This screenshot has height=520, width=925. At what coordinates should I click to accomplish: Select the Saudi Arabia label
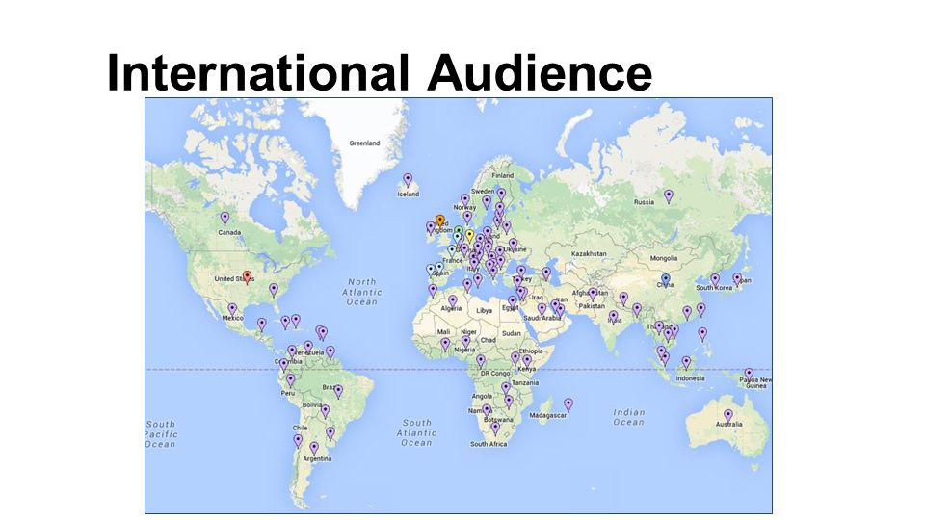[x=542, y=318]
